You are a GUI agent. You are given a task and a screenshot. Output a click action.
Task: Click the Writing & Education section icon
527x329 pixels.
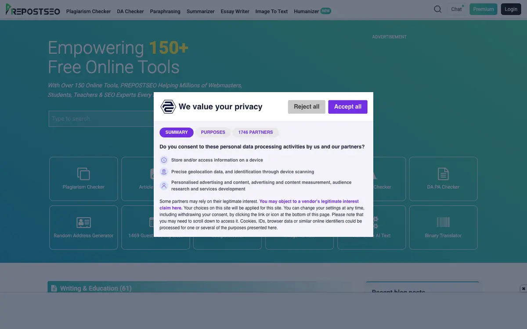point(54,288)
